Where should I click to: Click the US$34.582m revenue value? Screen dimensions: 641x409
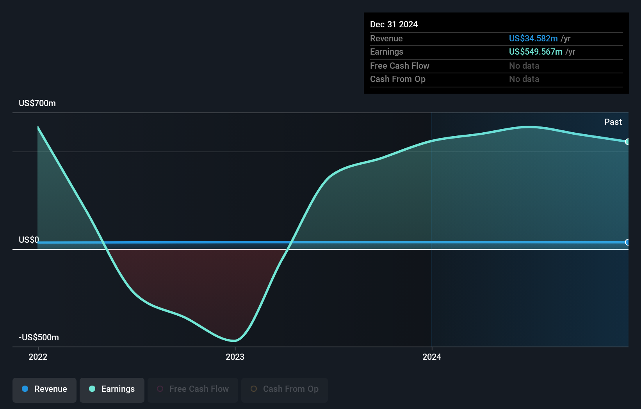[x=533, y=38]
